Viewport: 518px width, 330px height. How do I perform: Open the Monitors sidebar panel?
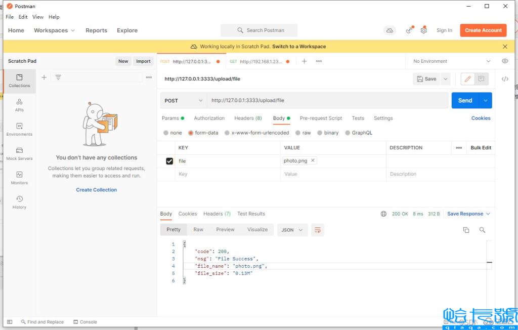coord(19,178)
